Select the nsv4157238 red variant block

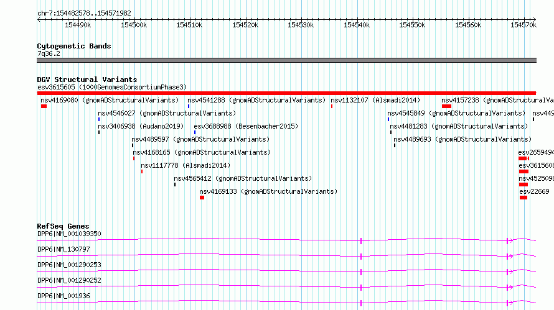446,106
